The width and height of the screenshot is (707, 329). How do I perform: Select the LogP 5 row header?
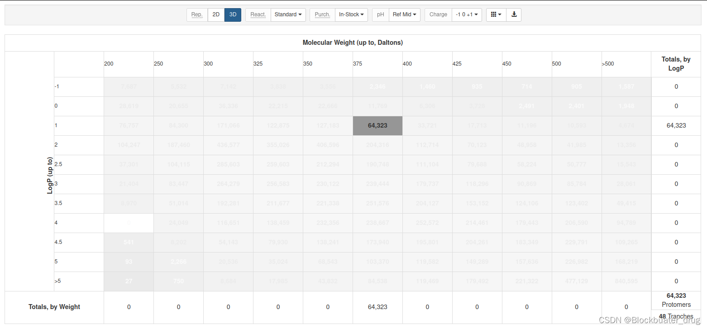point(79,262)
